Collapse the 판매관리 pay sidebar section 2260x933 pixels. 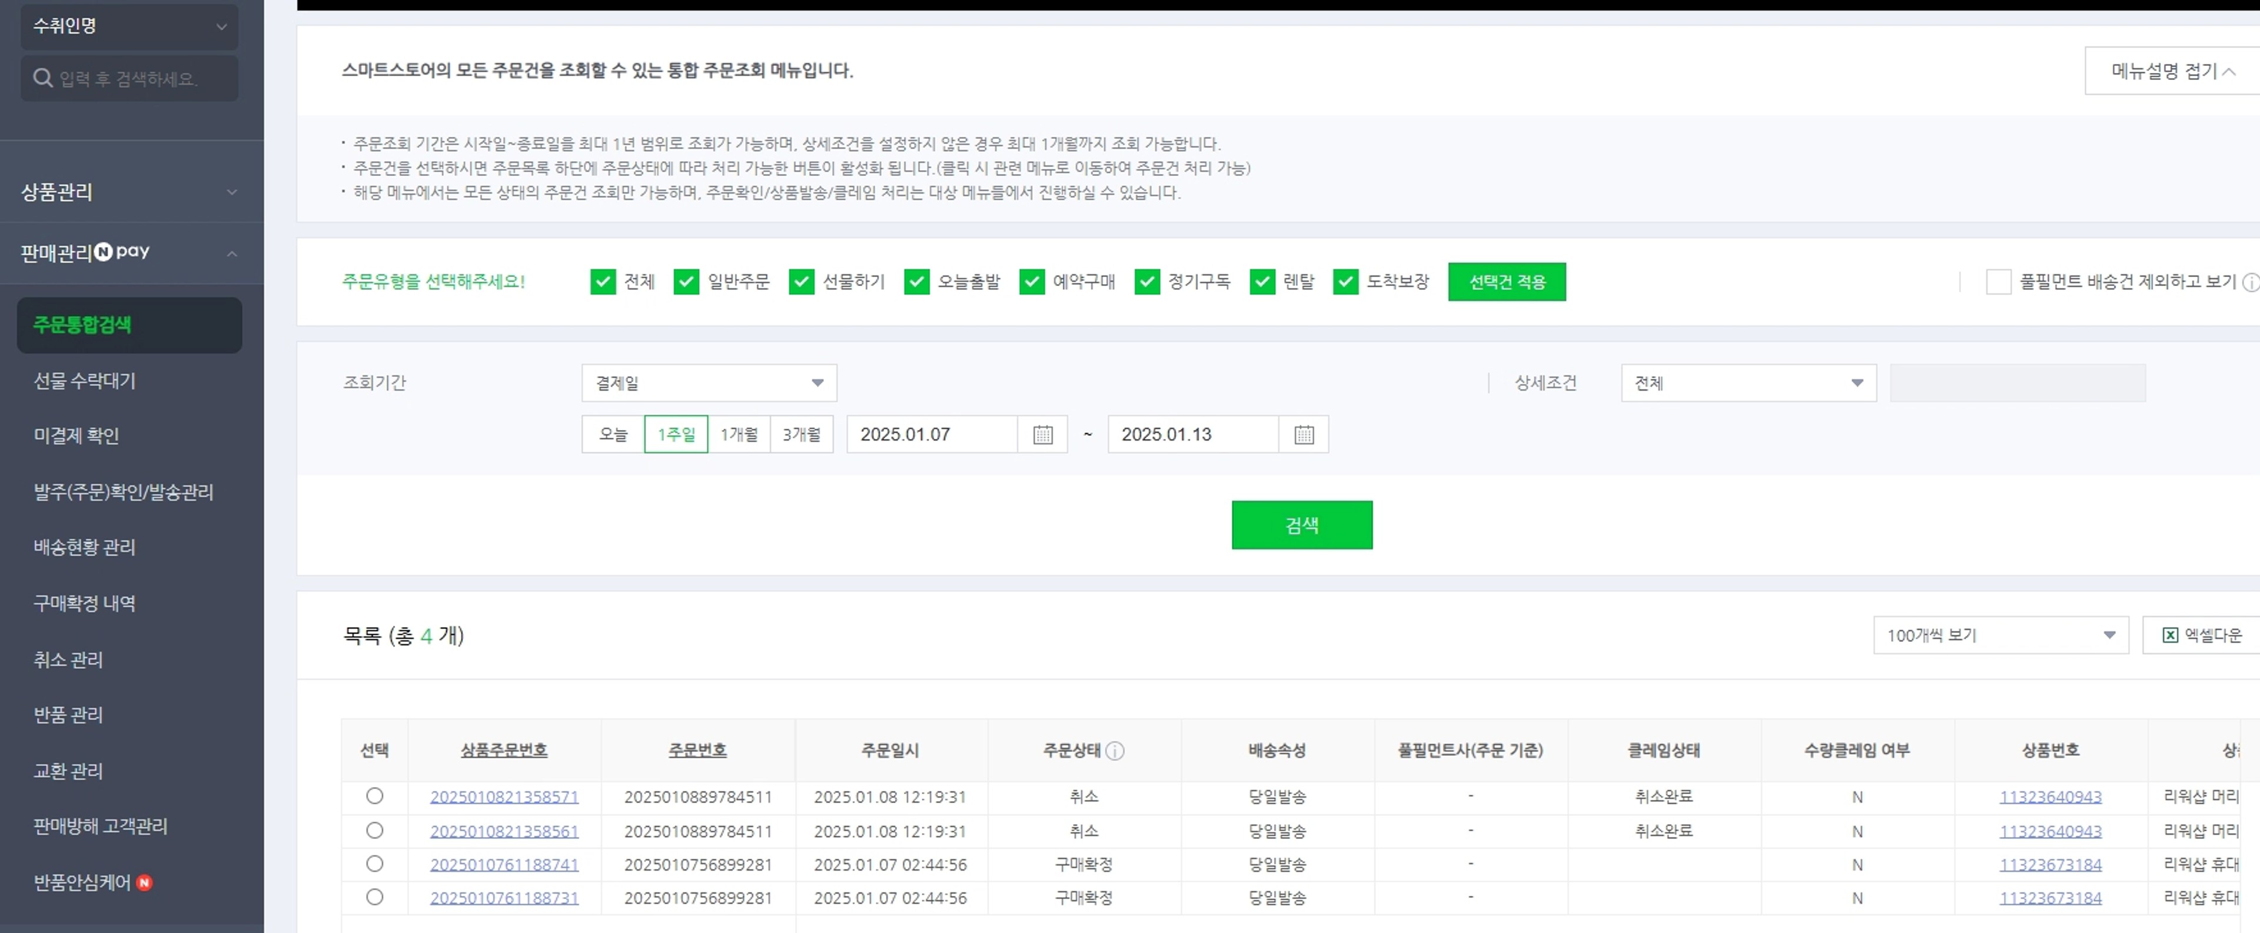(x=132, y=252)
